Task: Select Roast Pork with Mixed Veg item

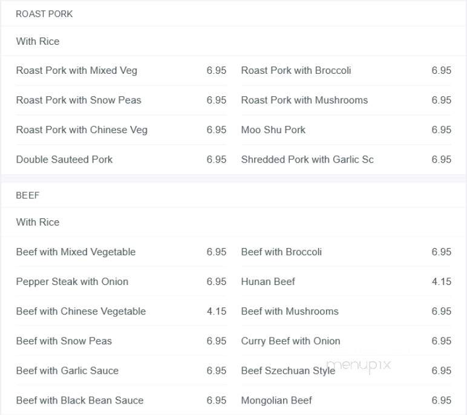Action: click(121, 70)
